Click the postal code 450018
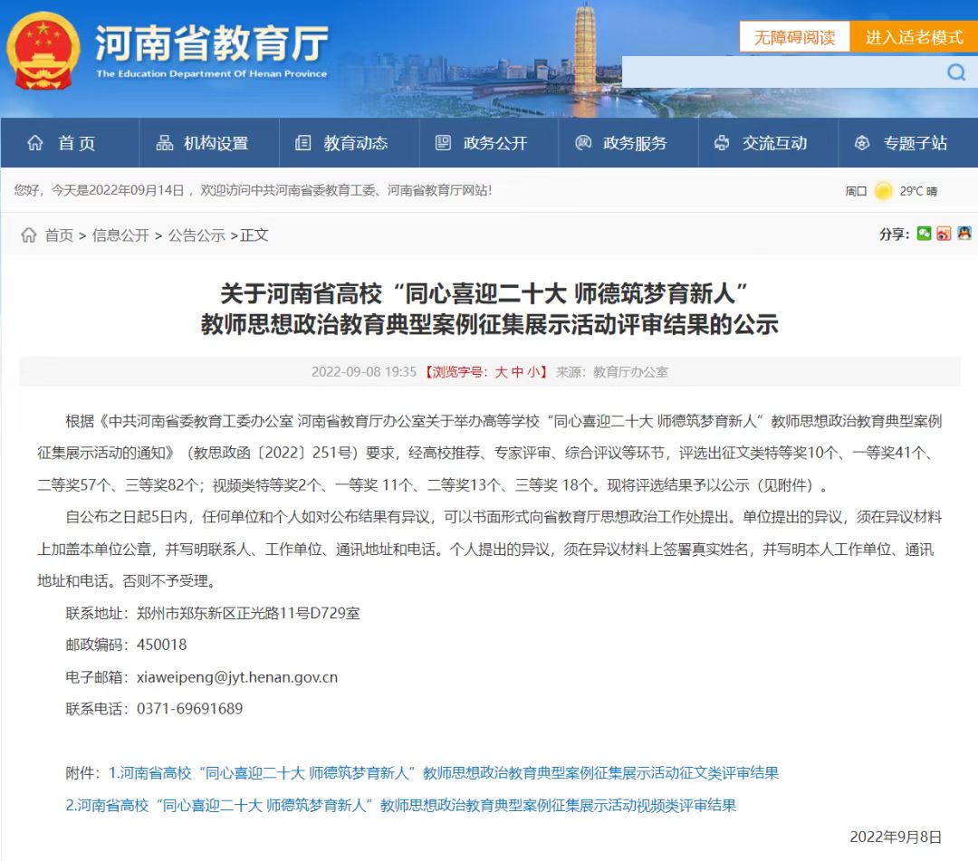The width and height of the screenshot is (978, 861). click(x=161, y=645)
